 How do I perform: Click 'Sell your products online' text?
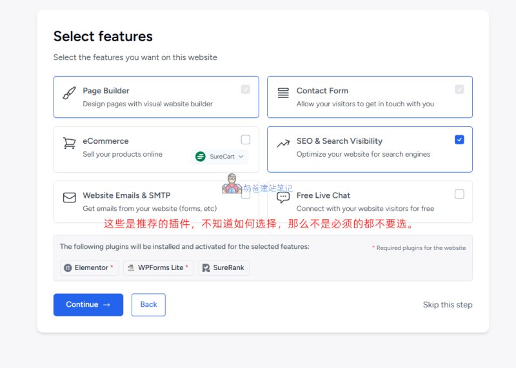tap(123, 154)
